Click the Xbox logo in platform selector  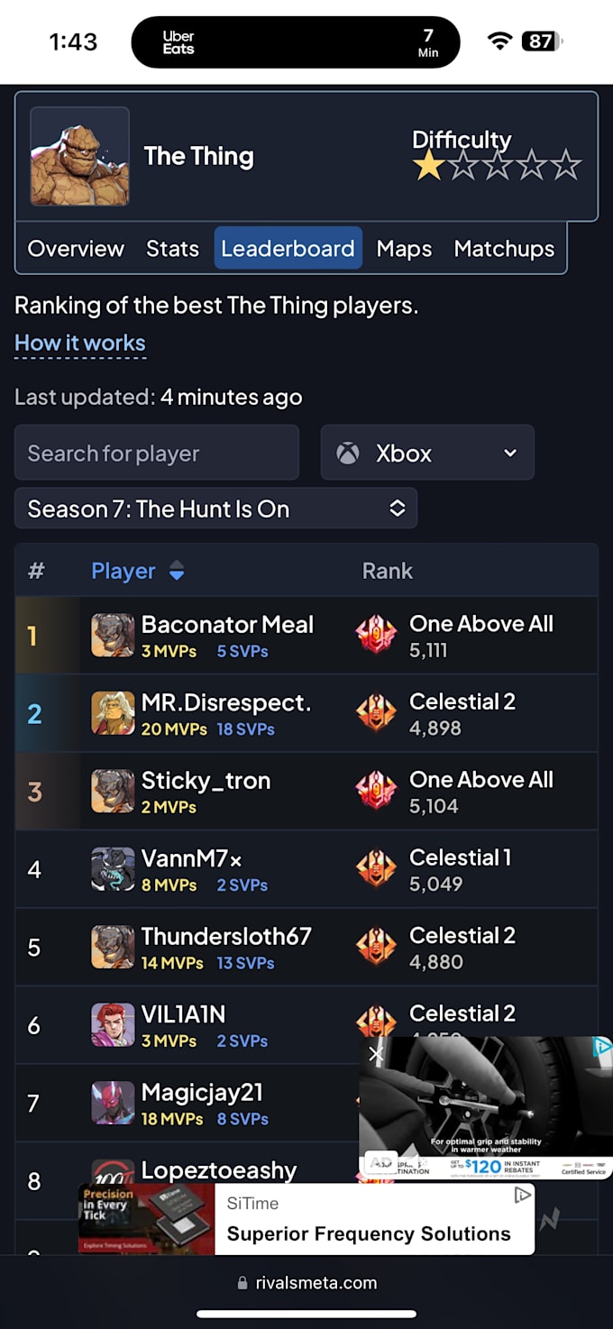[x=348, y=453]
